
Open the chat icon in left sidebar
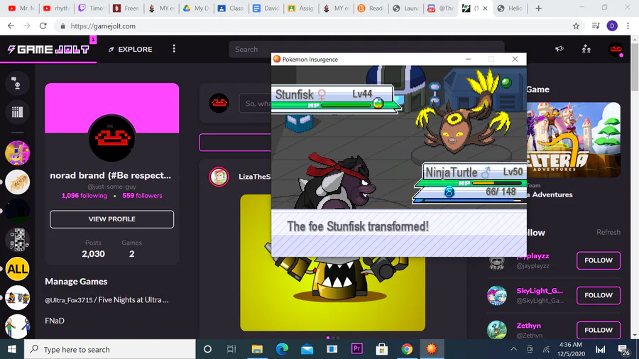click(x=17, y=84)
